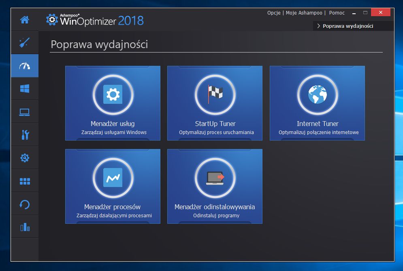Click the WinOptimizer 2018 gear logo
403x271 pixels.
coord(52,20)
